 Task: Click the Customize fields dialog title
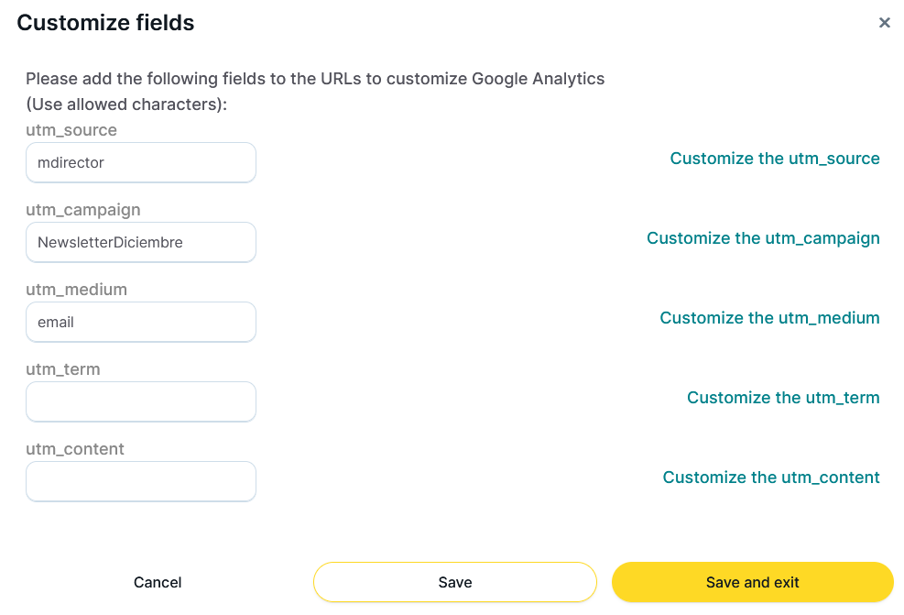[x=105, y=23]
